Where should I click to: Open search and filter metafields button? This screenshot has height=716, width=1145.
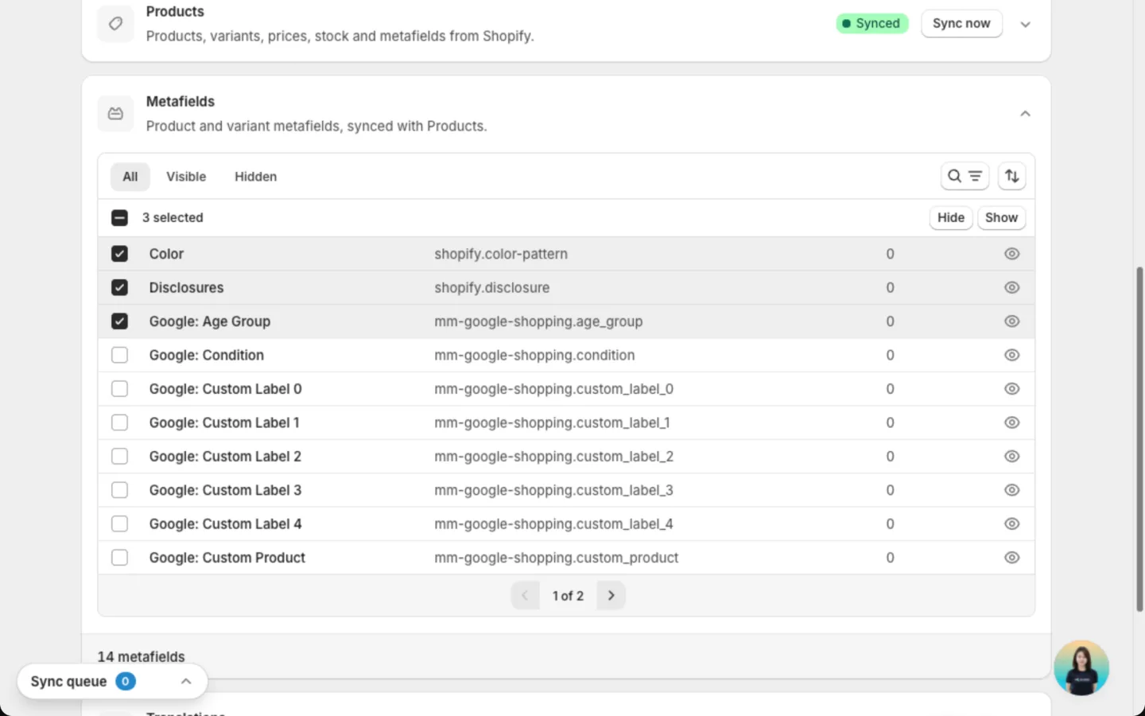(965, 176)
